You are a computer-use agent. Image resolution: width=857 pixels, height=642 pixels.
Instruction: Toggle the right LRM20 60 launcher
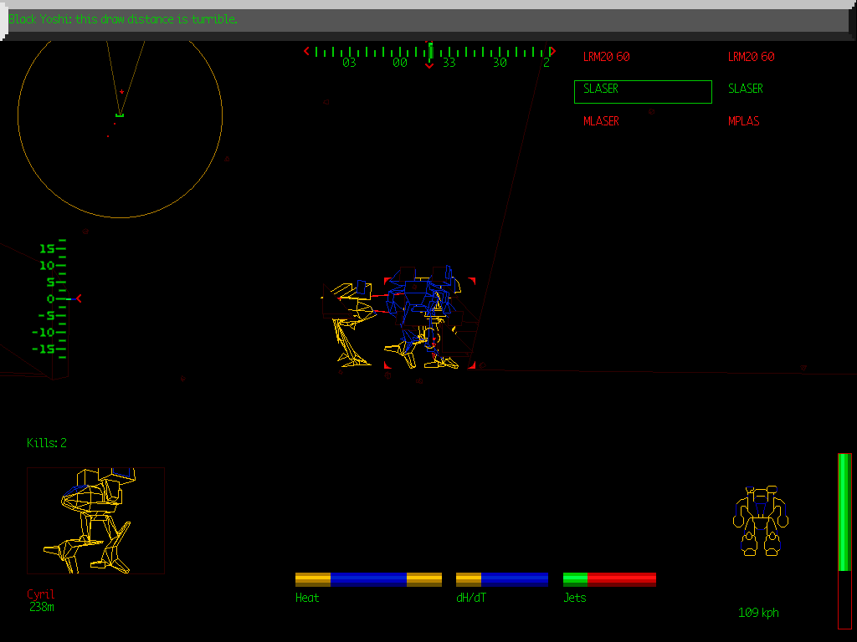tap(752, 57)
